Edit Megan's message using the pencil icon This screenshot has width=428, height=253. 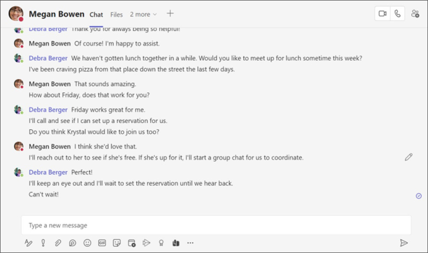pos(408,157)
